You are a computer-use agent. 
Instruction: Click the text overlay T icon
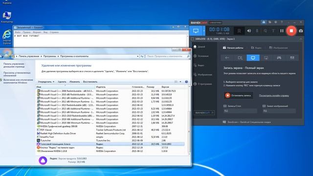273,31
